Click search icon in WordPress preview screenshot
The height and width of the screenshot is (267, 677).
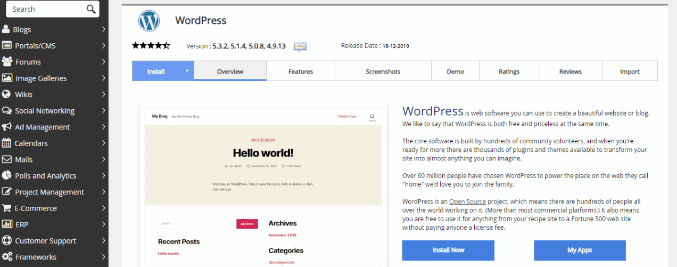click(372, 117)
